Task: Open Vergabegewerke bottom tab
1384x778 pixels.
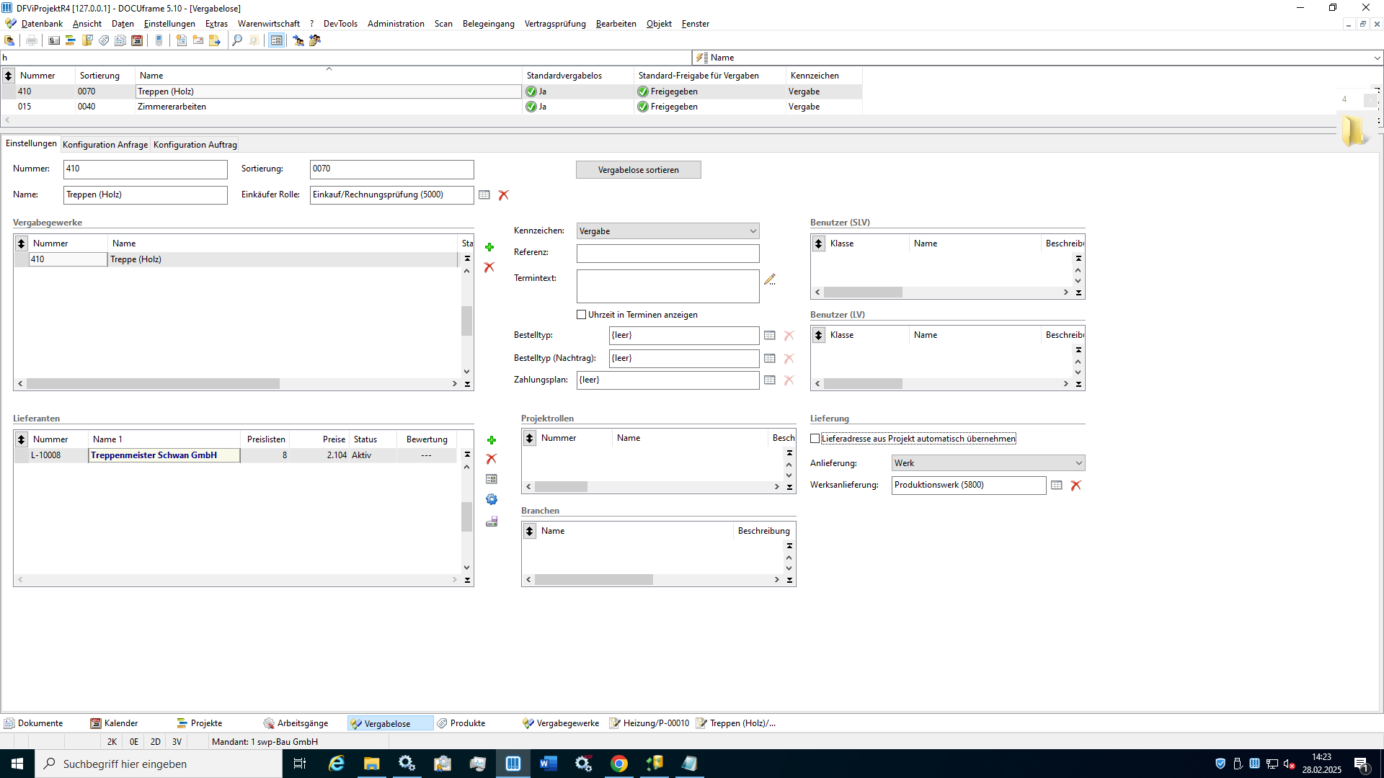Action: tap(562, 723)
